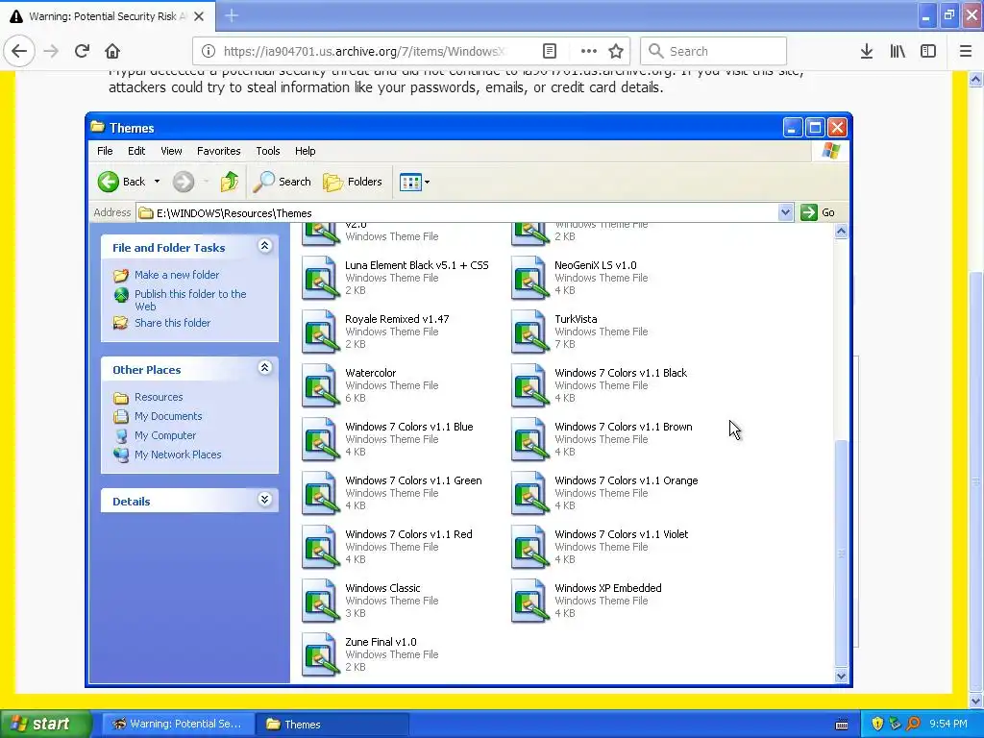Make a new folder

(x=177, y=275)
